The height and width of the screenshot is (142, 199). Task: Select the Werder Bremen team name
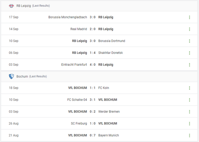click(x=109, y=112)
